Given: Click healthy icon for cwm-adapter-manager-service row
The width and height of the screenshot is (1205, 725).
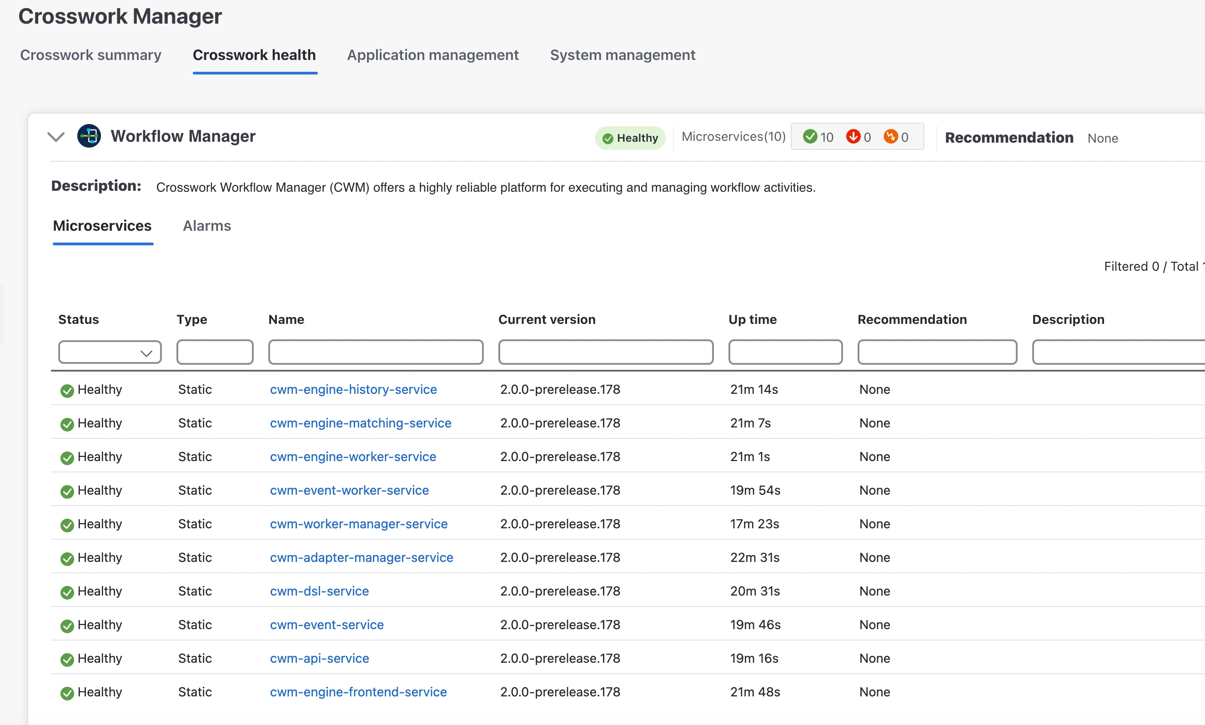Looking at the screenshot, I should pos(67,558).
